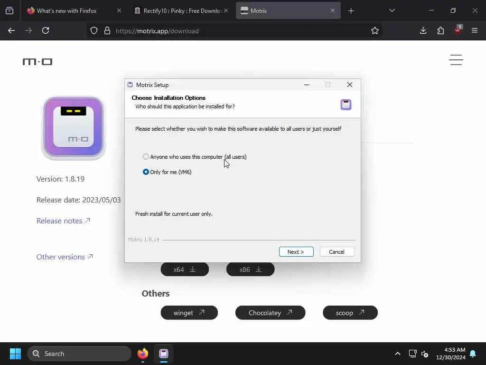486x365 pixels.
Task: Click the 'Version: 1.8.19' text
Action: pyautogui.click(x=60, y=179)
